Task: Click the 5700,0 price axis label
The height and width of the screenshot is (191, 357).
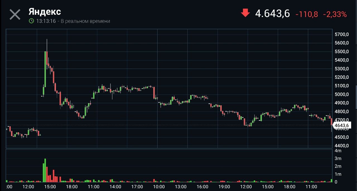Action: click(x=341, y=34)
